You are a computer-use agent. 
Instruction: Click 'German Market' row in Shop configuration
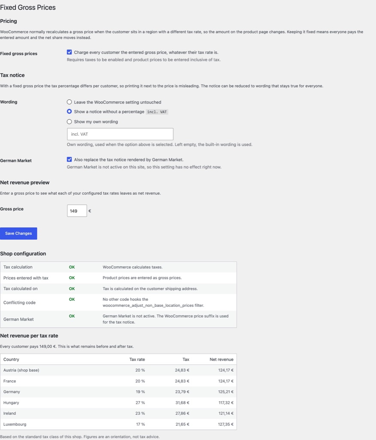click(x=118, y=319)
